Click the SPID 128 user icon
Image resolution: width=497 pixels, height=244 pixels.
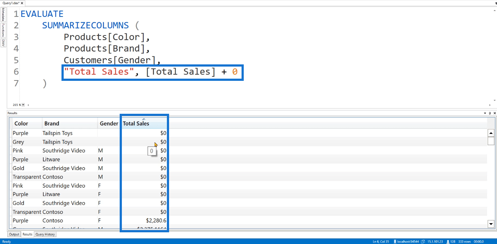click(448, 241)
